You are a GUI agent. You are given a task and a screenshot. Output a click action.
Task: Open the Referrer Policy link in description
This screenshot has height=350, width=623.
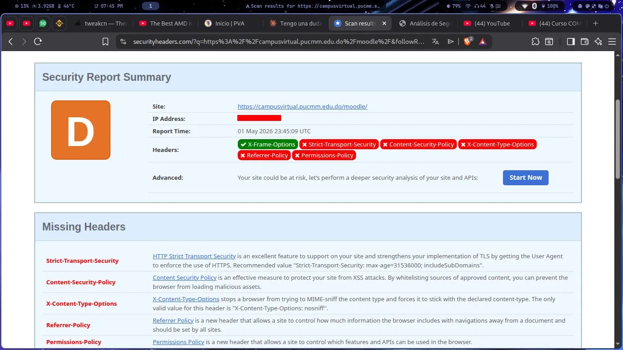click(x=173, y=320)
